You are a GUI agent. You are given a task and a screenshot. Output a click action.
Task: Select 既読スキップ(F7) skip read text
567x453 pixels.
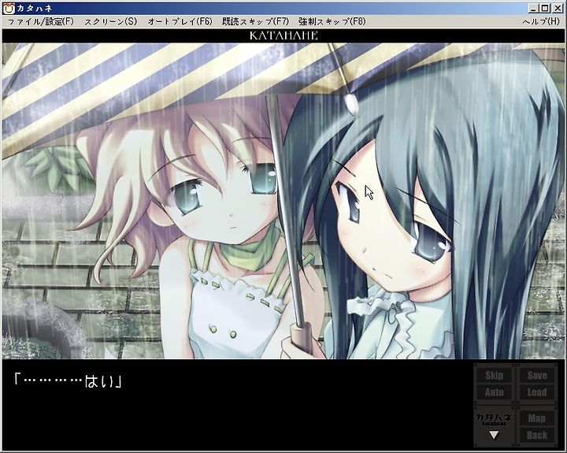coord(255,22)
